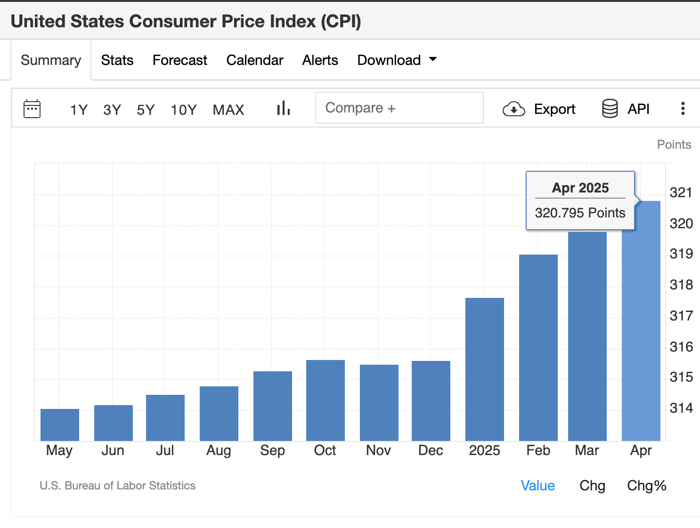This screenshot has width=700, height=528.
Task: Select the MAX time range
Action: pyautogui.click(x=228, y=109)
